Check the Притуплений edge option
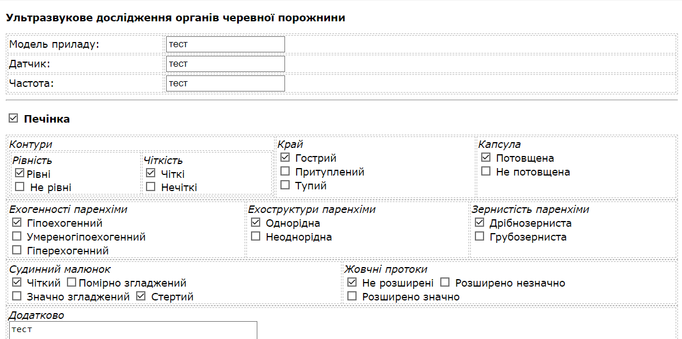 click(285, 171)
